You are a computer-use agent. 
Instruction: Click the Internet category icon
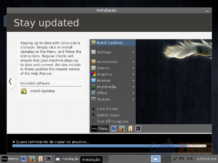point(93,80)
